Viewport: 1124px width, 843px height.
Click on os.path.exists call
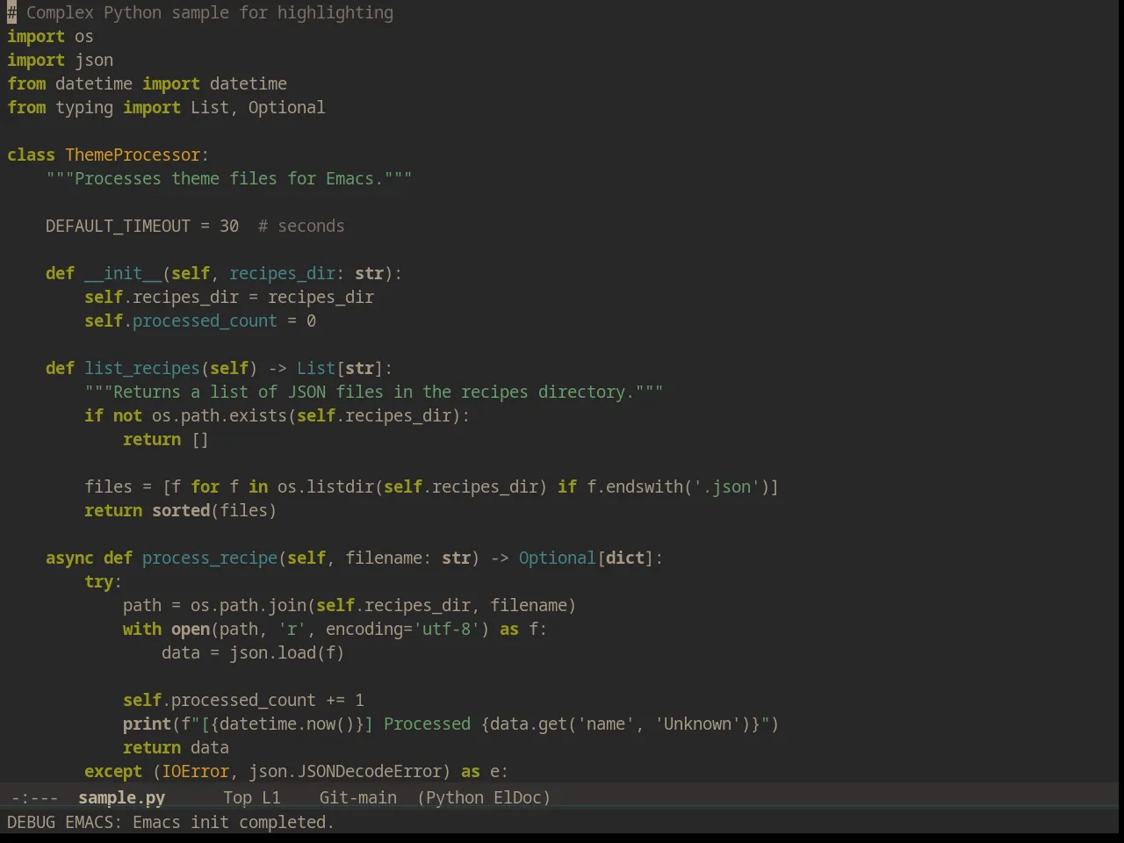[x=219, y=415]
